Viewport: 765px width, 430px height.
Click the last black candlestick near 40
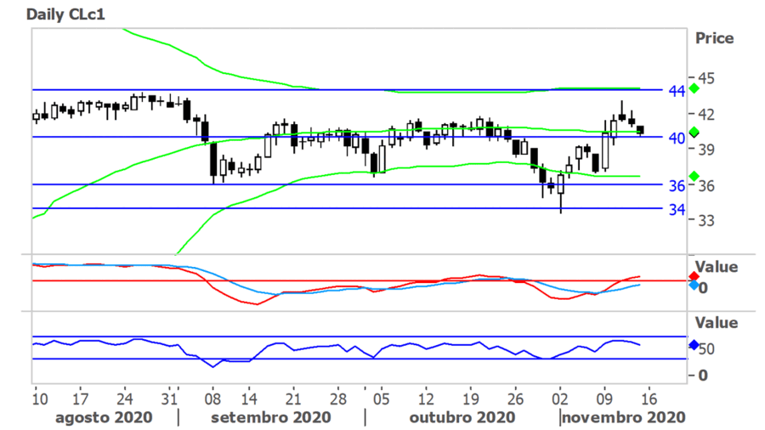coord(641,130)
